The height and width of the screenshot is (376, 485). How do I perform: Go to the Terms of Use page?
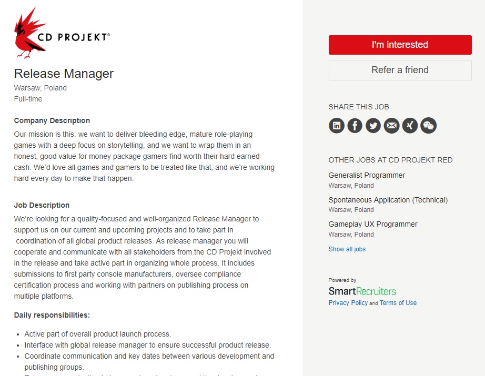tap(398, 303)
